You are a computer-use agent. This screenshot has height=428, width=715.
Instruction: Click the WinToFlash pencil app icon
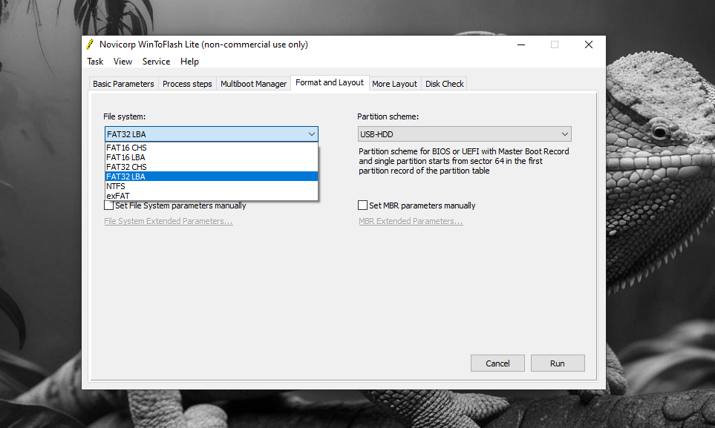90,45
